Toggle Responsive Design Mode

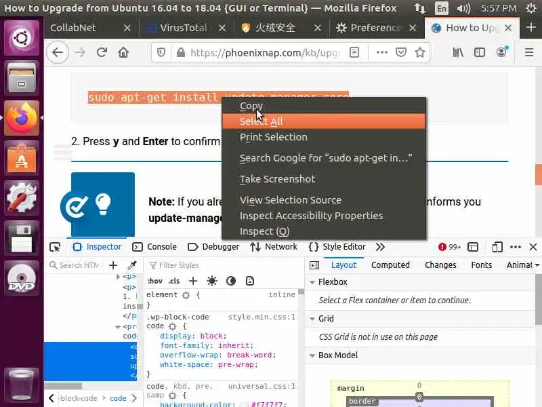point(497,247)
